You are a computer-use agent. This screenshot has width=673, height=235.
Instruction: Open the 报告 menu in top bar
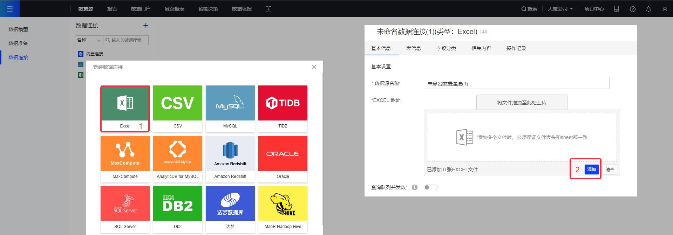coord(112,9)
